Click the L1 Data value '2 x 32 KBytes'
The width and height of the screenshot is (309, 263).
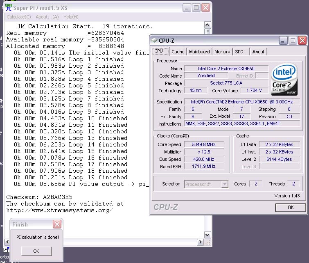(x=280, y=144)
